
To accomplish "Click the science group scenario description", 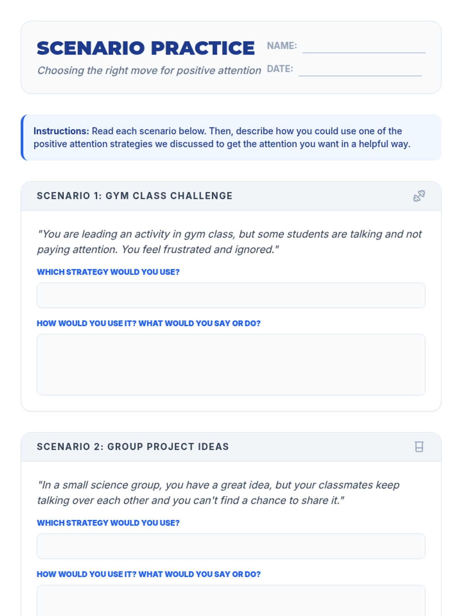I will pyautogui.click(x=218, y=492).
